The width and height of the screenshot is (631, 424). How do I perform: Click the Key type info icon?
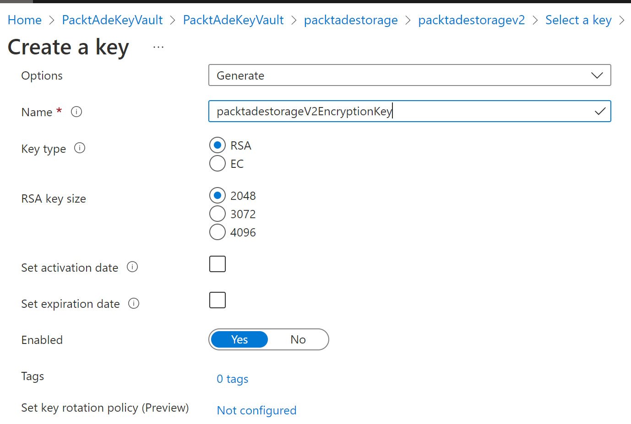pyautogui.click(x=80, y=148)
